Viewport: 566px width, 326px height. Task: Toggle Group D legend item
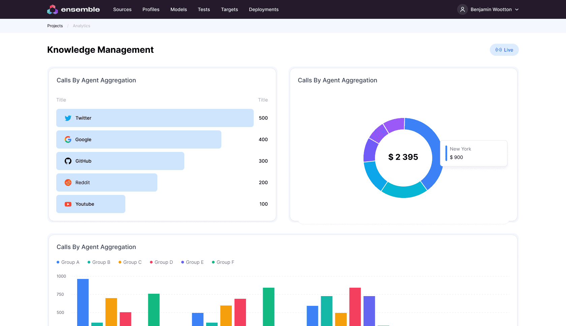coord(161,262)
